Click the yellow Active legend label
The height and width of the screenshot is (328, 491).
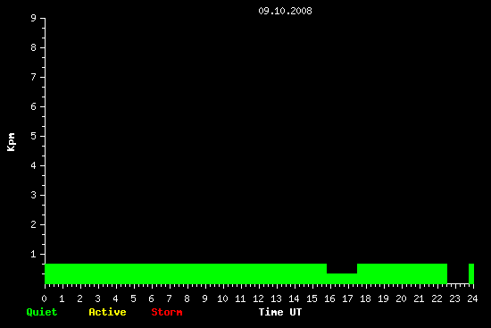(x=107, y=312)
